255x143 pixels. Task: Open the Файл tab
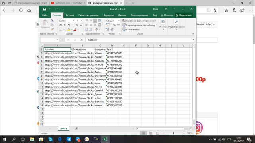click(45, 15)
